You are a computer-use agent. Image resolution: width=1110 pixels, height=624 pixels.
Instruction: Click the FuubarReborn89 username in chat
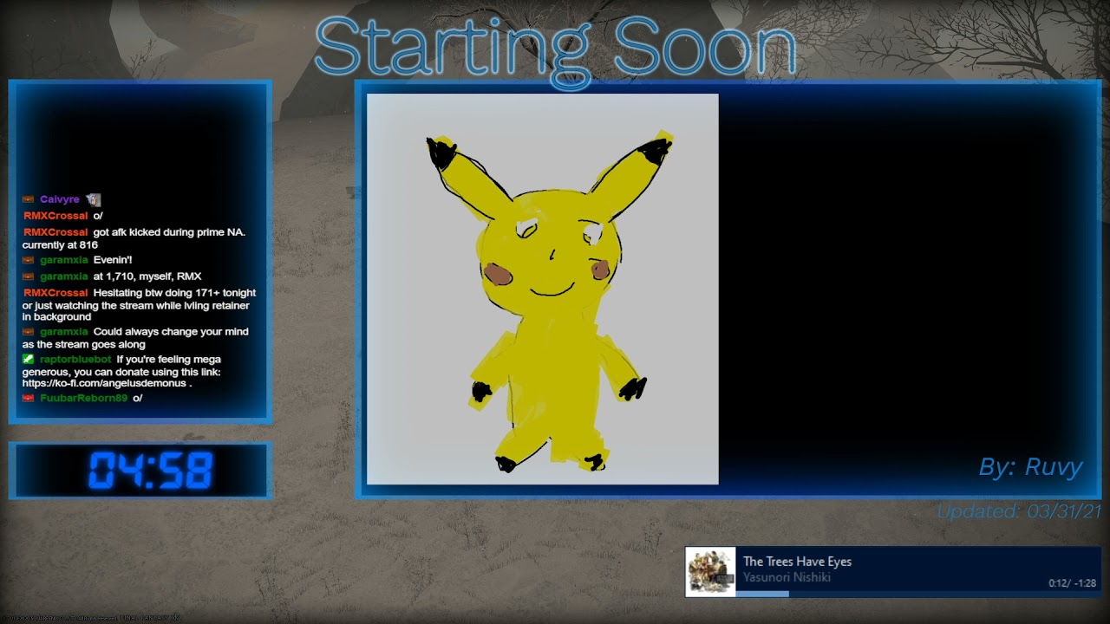83,399
